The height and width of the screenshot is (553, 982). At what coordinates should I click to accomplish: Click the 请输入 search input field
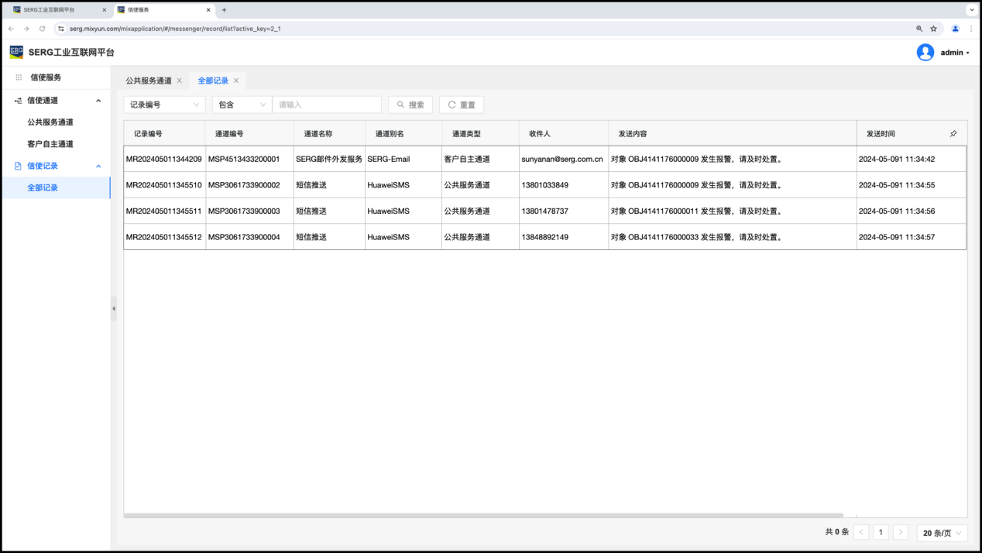tap(327, 105)
